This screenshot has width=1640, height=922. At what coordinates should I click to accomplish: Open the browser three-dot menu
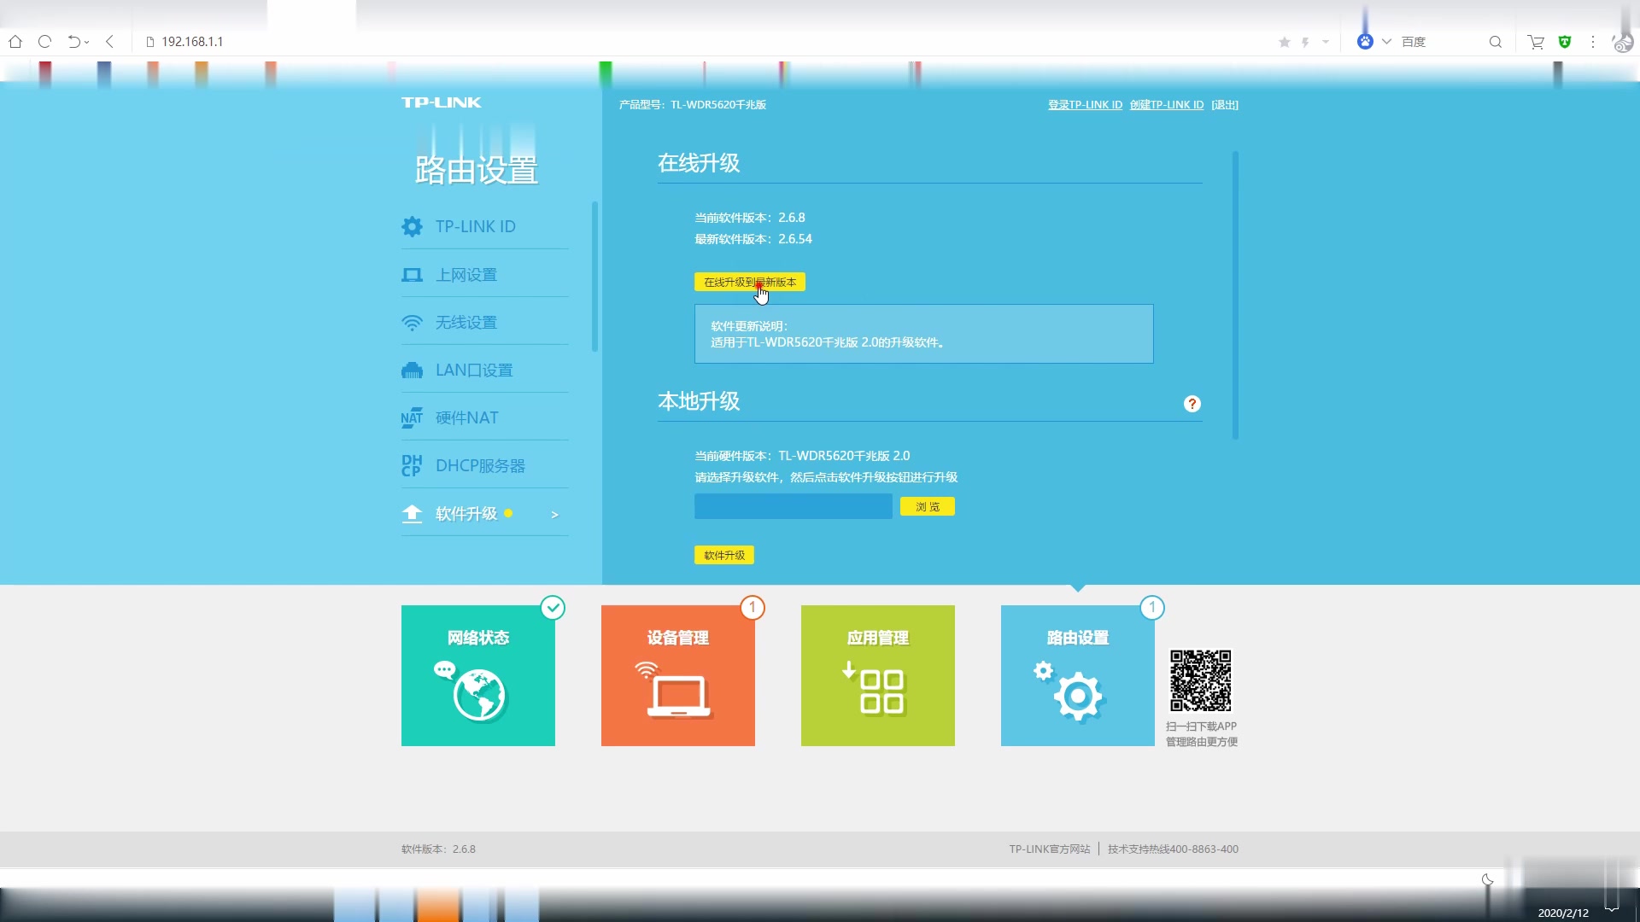(1593, 41)
